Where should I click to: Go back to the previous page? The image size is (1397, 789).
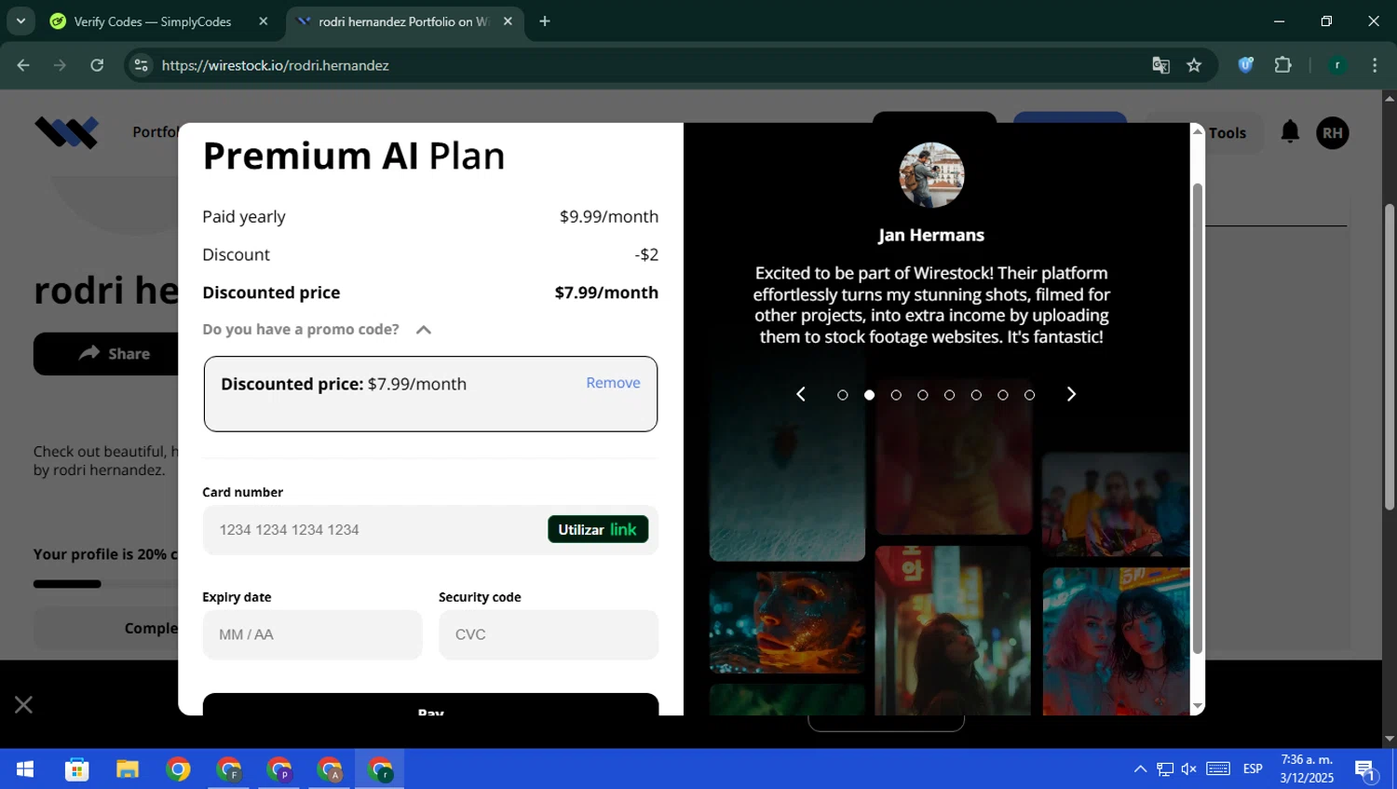tap(23, 65)
